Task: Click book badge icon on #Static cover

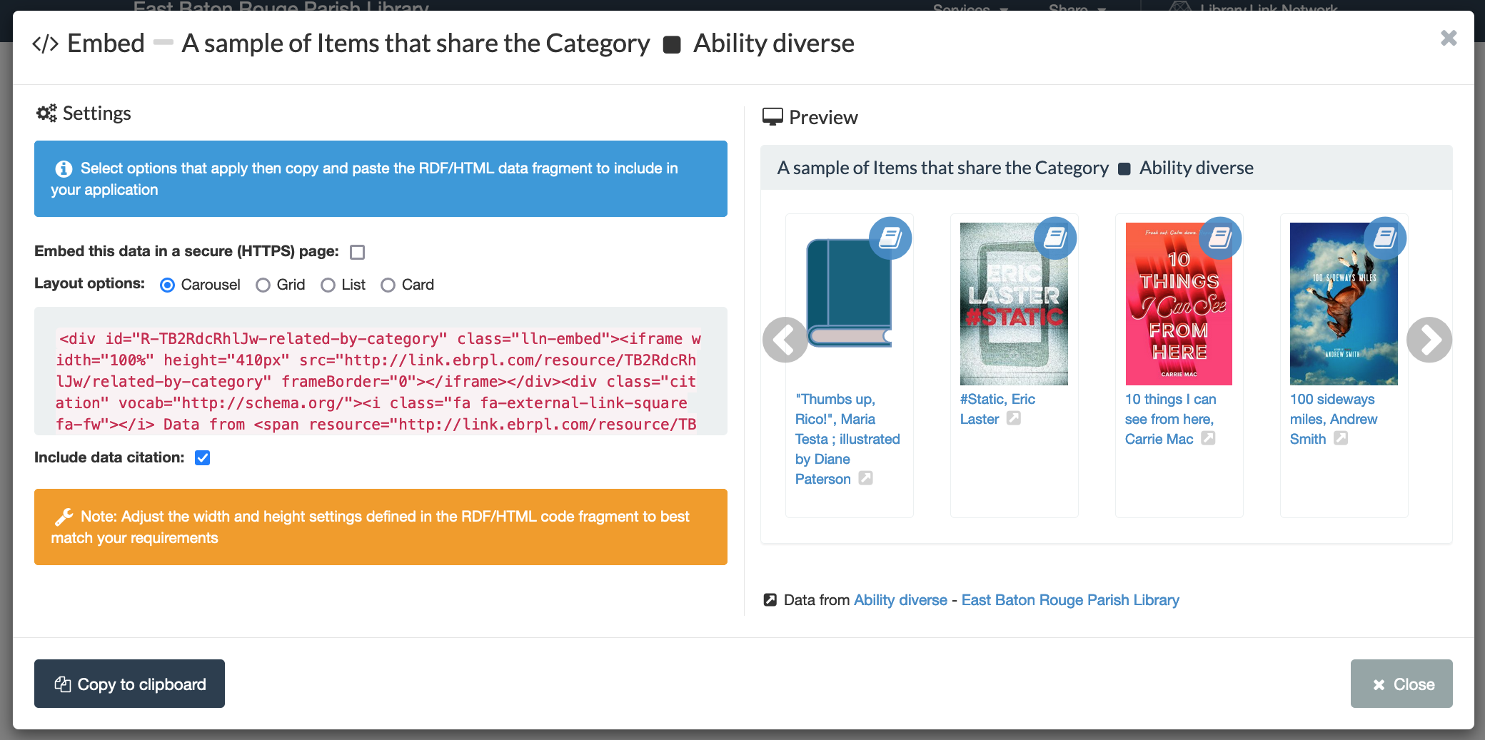Action: point(1055,238)
